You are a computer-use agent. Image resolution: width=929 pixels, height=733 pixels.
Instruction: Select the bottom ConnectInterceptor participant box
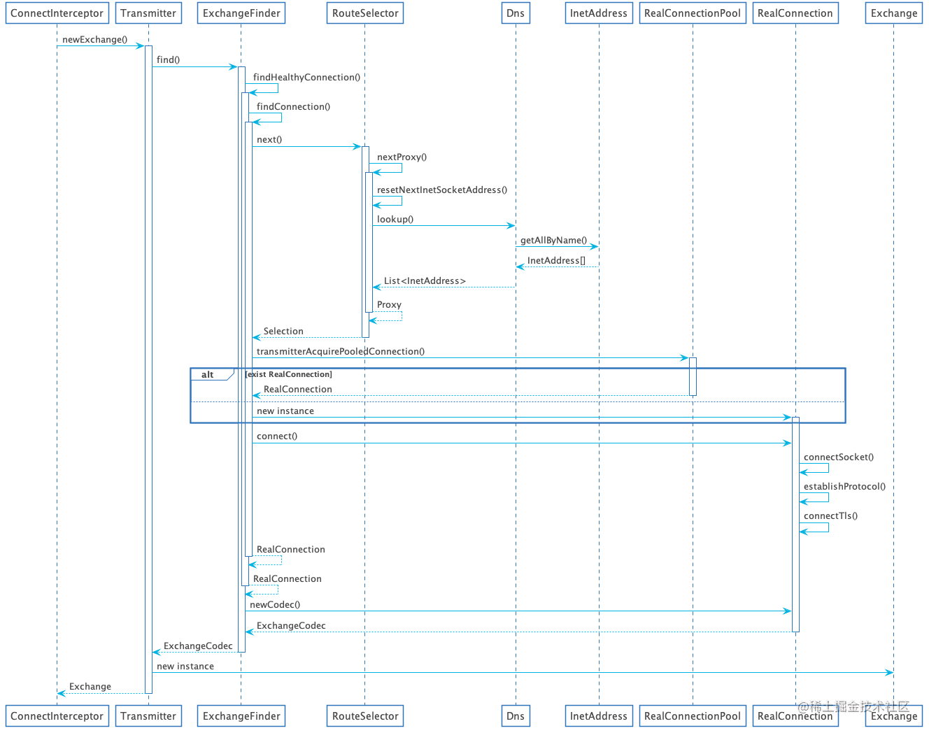pyautogui.click(x=57, y=716)
